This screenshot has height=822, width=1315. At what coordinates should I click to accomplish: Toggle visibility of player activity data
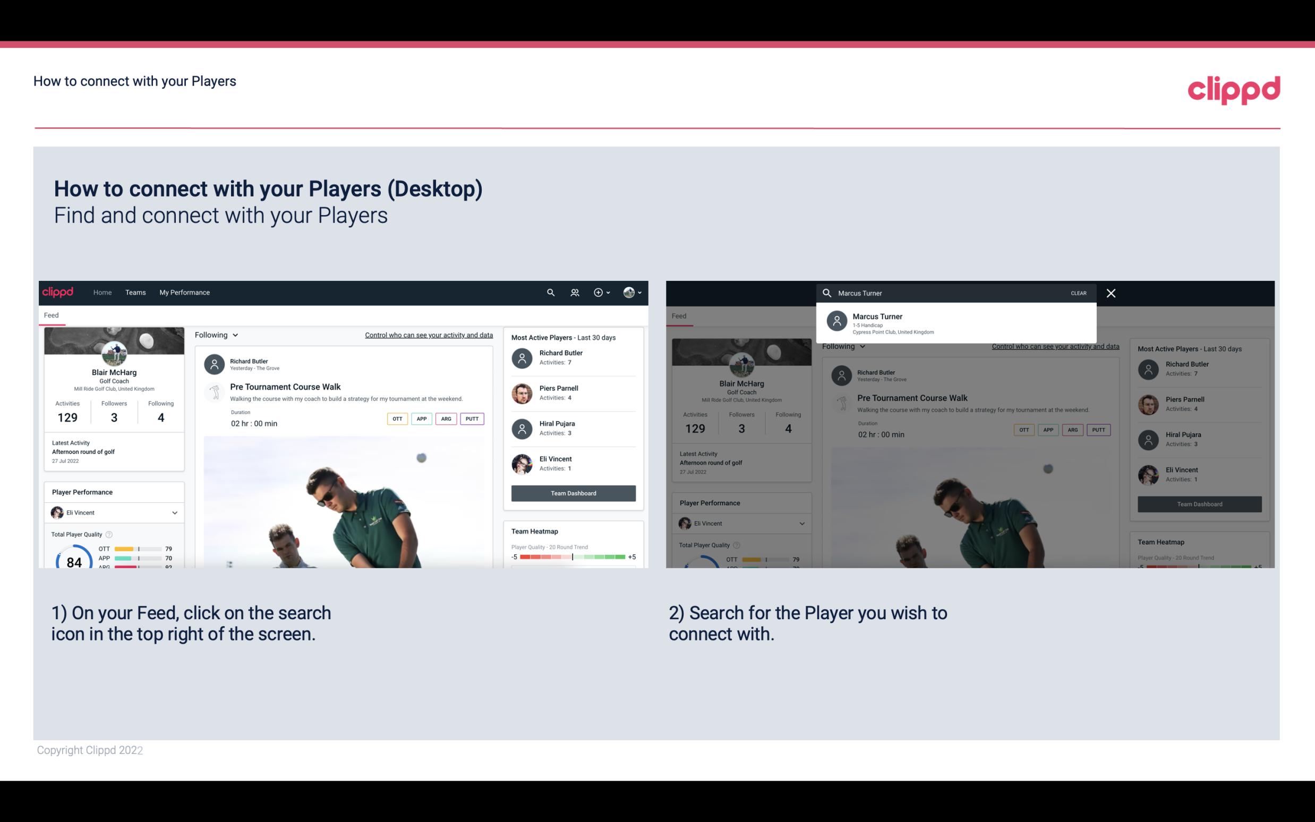[428, 335]
